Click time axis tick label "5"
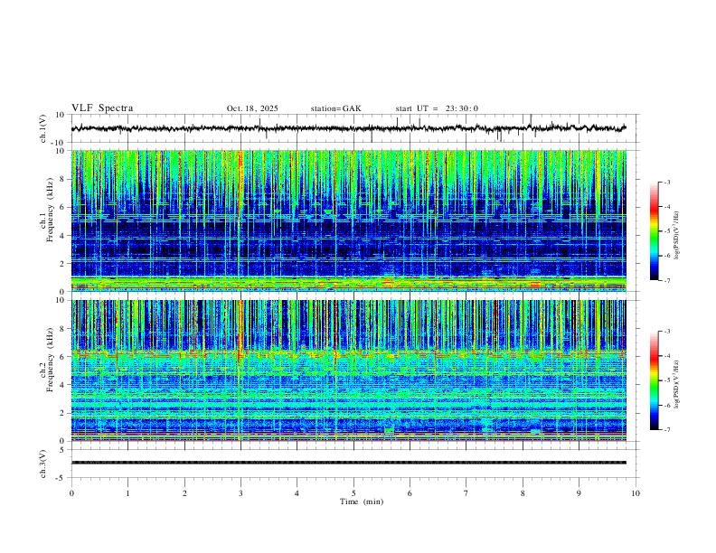Image resolution: width=716 pixels, height=553 pixels. 353,493
